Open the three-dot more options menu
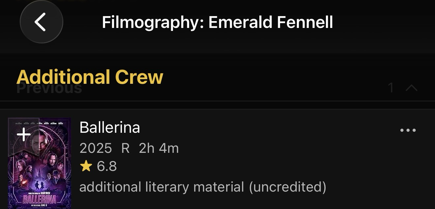 click(x=408, y=130)
